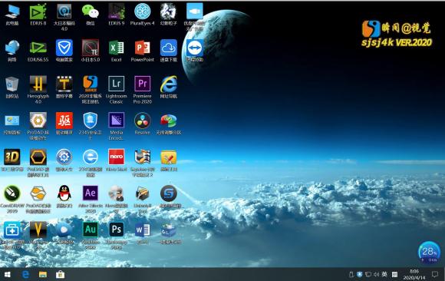Launch Microsoft Word from the desktop
Image resolution: width=445 pixels, height=281 pixels.
click(143, 230)
